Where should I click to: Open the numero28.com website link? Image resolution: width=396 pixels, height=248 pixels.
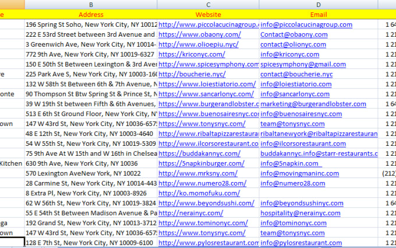[202, 183]
